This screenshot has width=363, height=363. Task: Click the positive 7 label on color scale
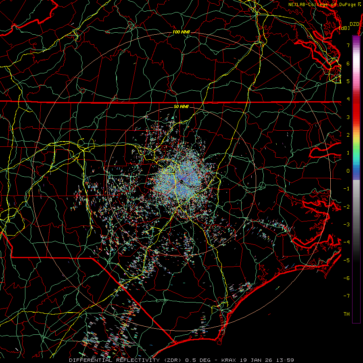(348, 45)
